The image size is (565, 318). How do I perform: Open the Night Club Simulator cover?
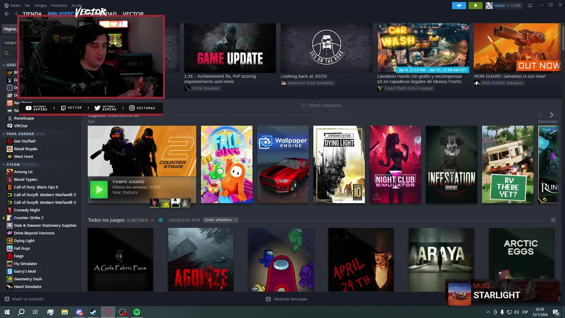coord(395,164)
